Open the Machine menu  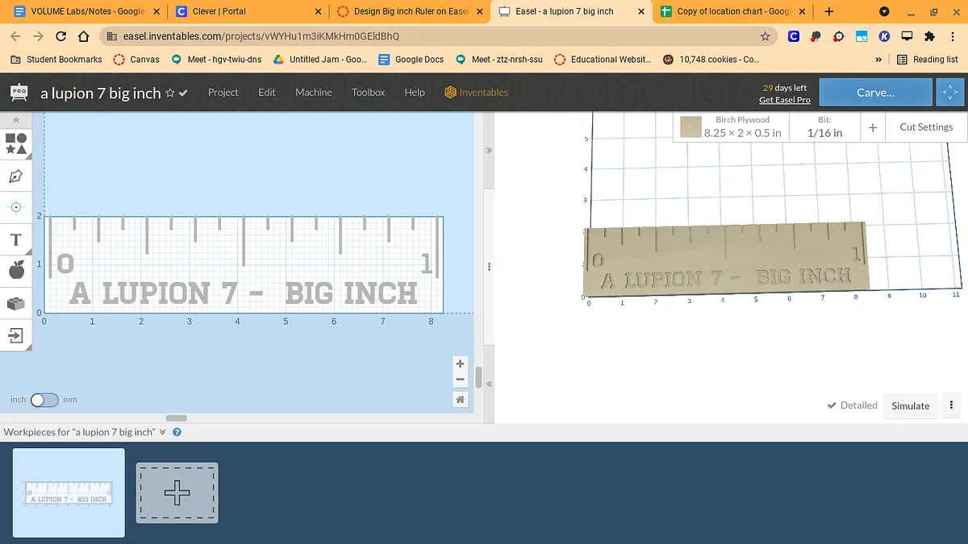(313, 93)
